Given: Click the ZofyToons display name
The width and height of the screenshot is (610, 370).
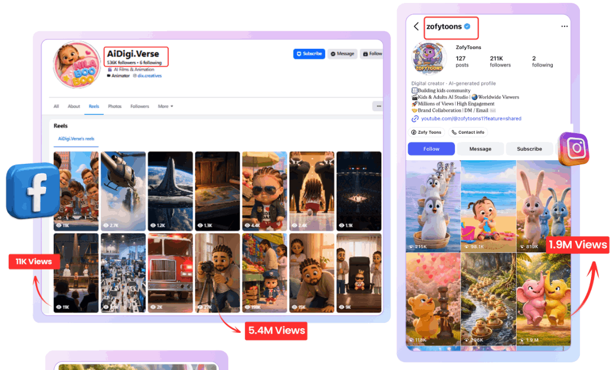Looking at the screenshot, I should [468, 47].
